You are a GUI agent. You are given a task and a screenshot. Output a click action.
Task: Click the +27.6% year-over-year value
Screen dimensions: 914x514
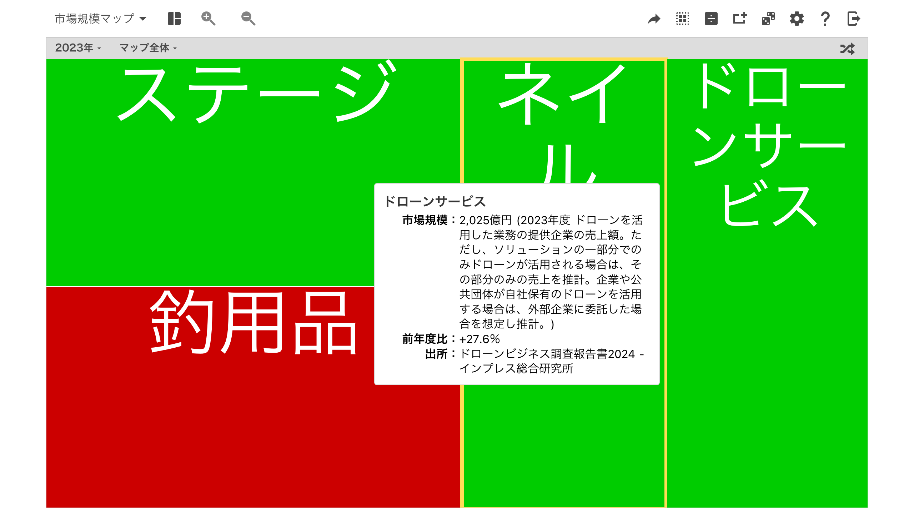pos(479,339)
